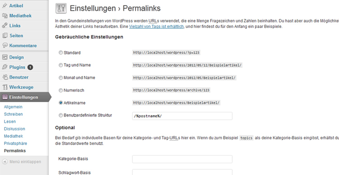Open the Werkzeuge tools icon

[5, 87]
